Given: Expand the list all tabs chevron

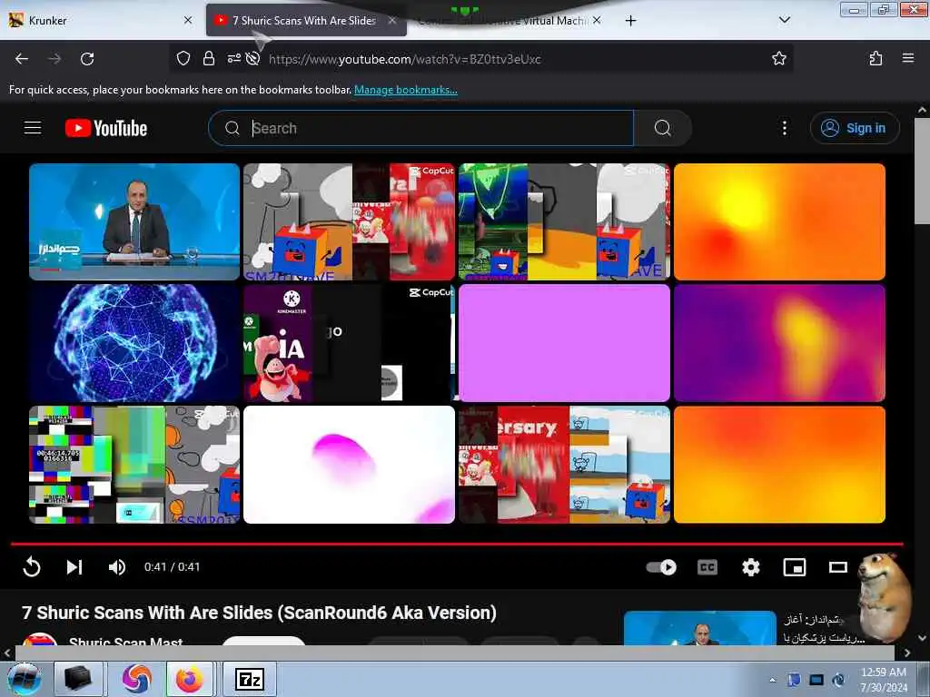Looking at the screenshot, I should coord(784,20).
